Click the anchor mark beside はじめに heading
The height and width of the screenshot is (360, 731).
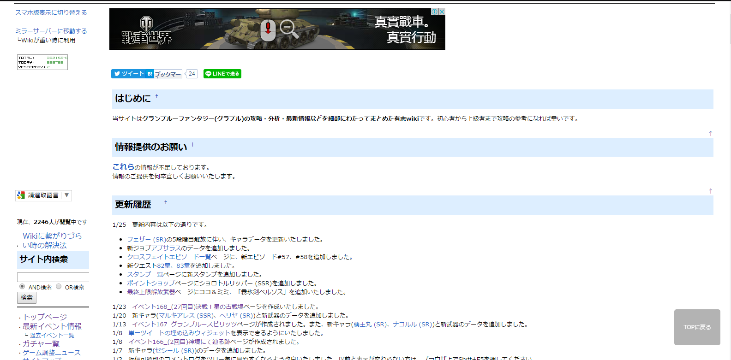156,96
